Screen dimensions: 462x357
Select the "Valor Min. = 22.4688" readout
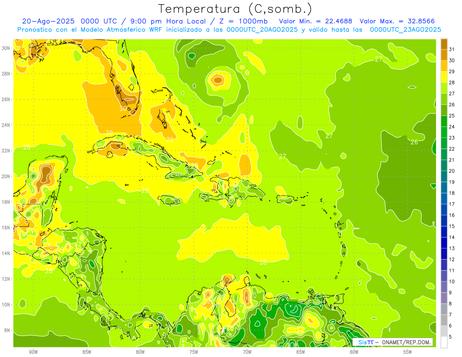(316, 21)
